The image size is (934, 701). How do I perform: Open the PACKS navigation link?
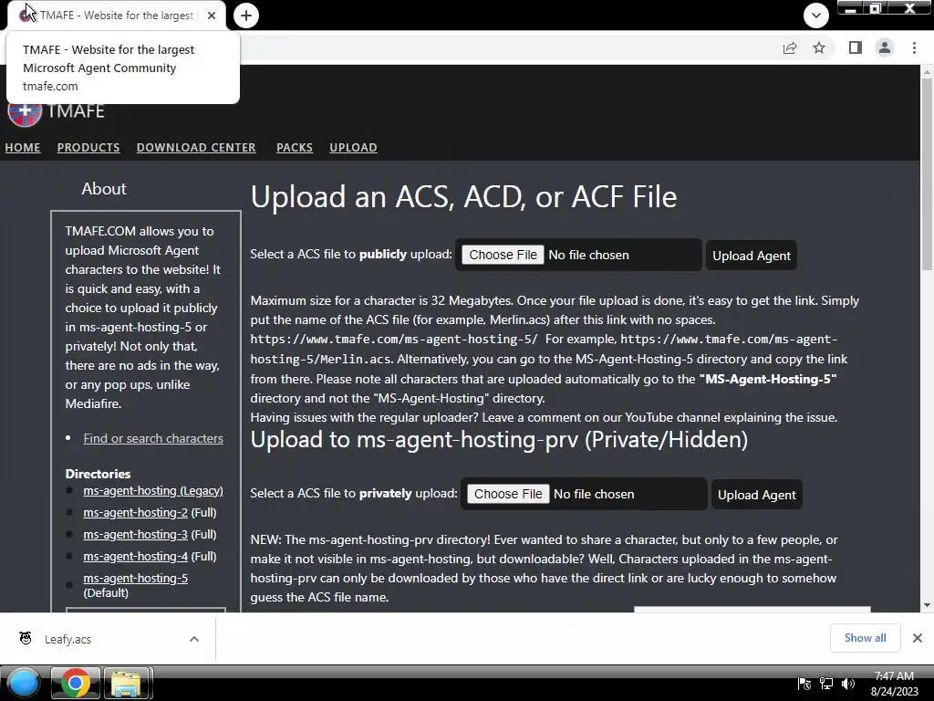click(x=295, y=147)
